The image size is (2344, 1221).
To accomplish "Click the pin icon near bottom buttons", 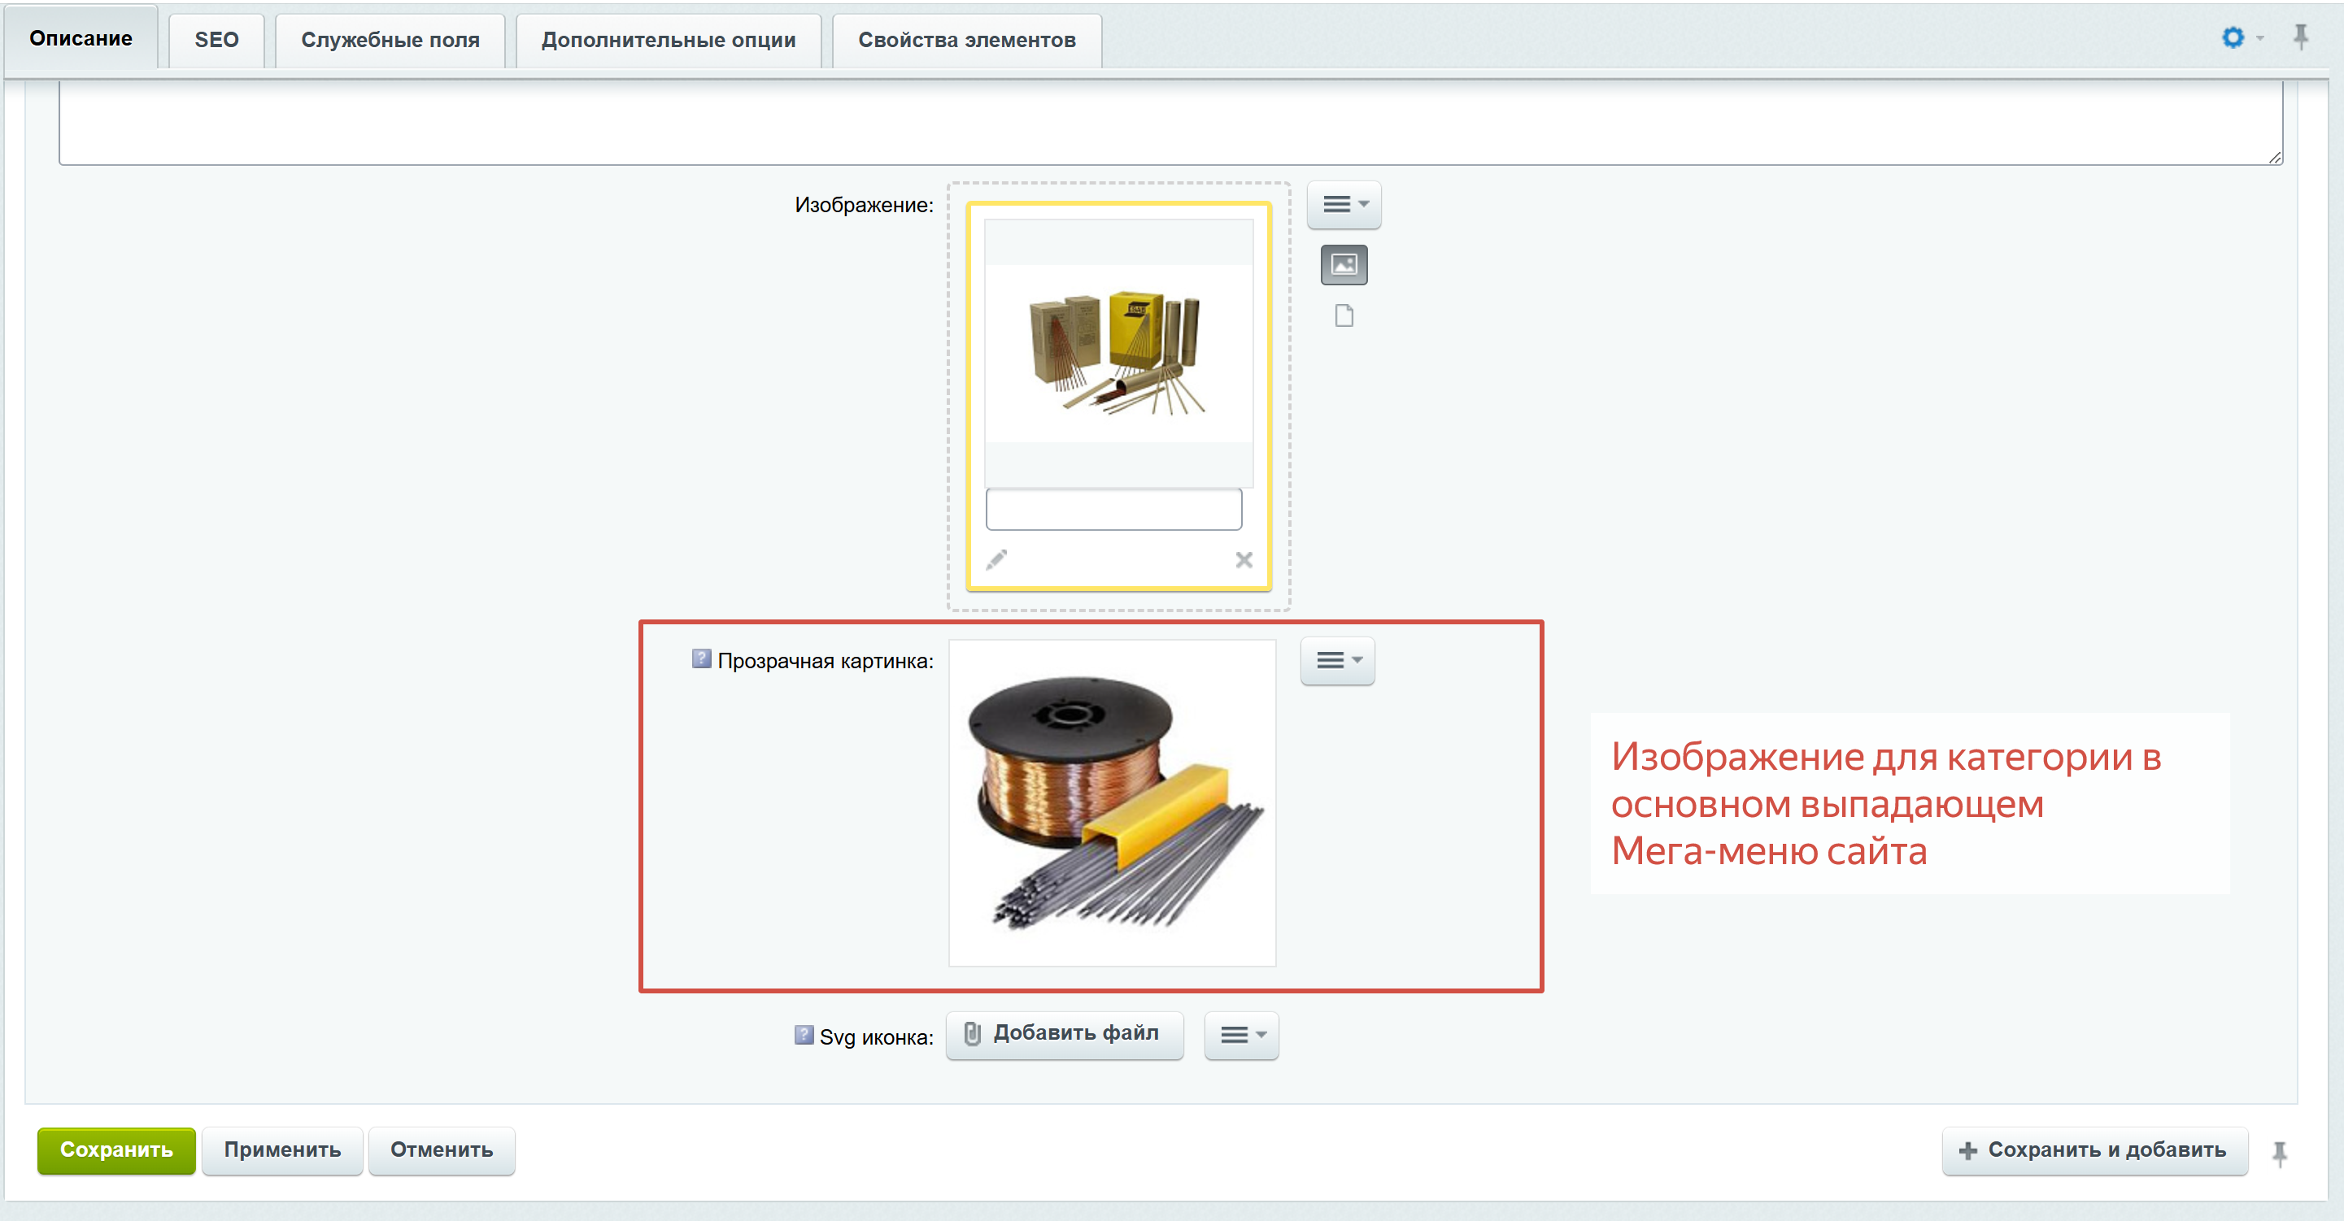I will (x=2280, y=1153).
